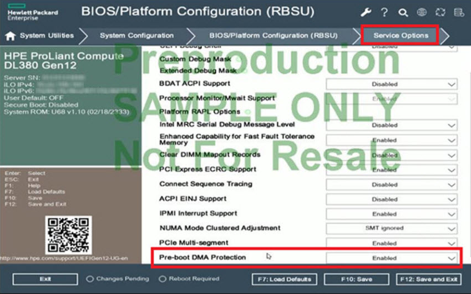This screenshot has width=471, height=294.
Task: Click the Hewlett Packard Enterprise logo
Action: coord(32,12)
